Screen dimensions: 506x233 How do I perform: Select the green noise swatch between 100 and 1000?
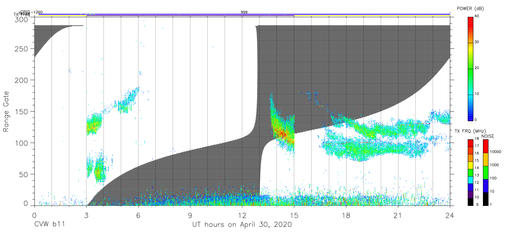pyautogui.click(x=485, y=173)
